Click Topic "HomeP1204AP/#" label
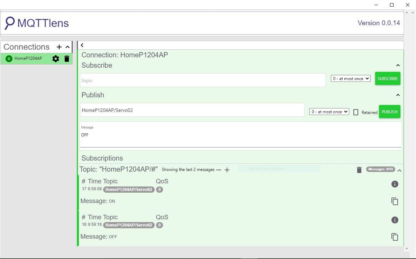Image resolution: width=416 pixels, height=259 pixels. coord(119,169)
